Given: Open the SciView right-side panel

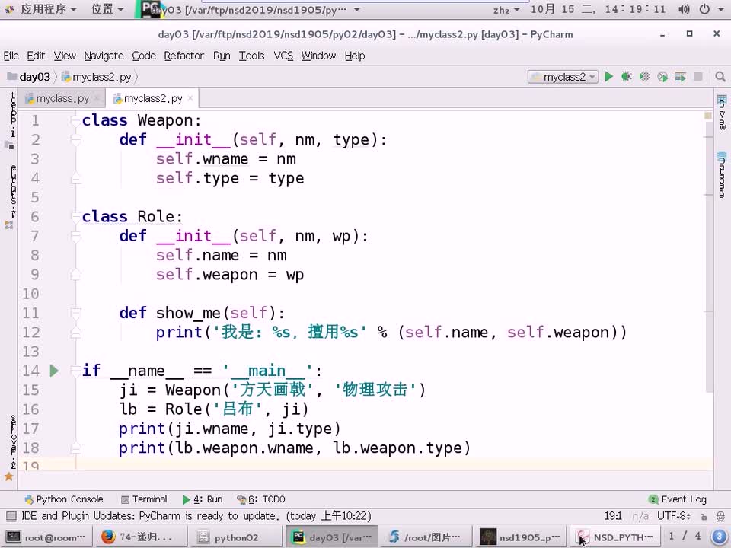Looking at the screenshot, I should pos(722,113).
